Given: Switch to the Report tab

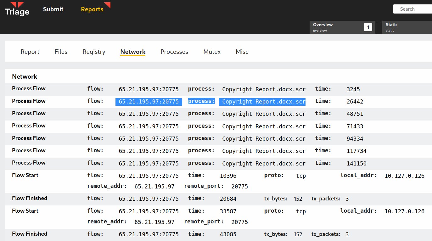Looking at the screenshot, I should 30,52.
